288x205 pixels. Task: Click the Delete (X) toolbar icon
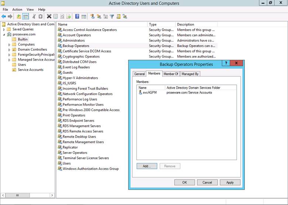(49, 16)
